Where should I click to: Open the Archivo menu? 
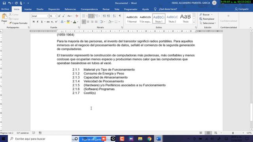pos(5,9)
